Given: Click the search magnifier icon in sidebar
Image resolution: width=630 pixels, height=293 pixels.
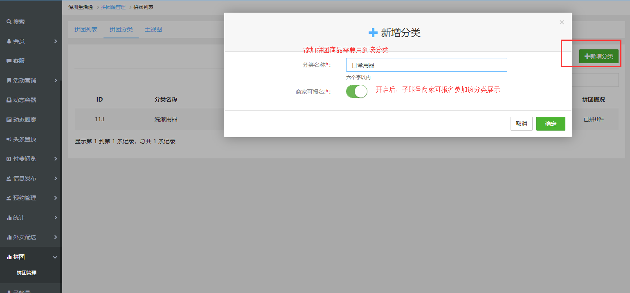Looking at the screenshot, I should point(9,22).
